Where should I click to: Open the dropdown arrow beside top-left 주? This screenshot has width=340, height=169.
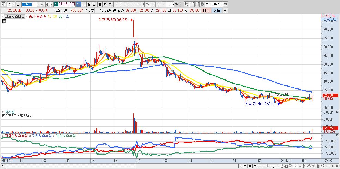pos(13,4)
